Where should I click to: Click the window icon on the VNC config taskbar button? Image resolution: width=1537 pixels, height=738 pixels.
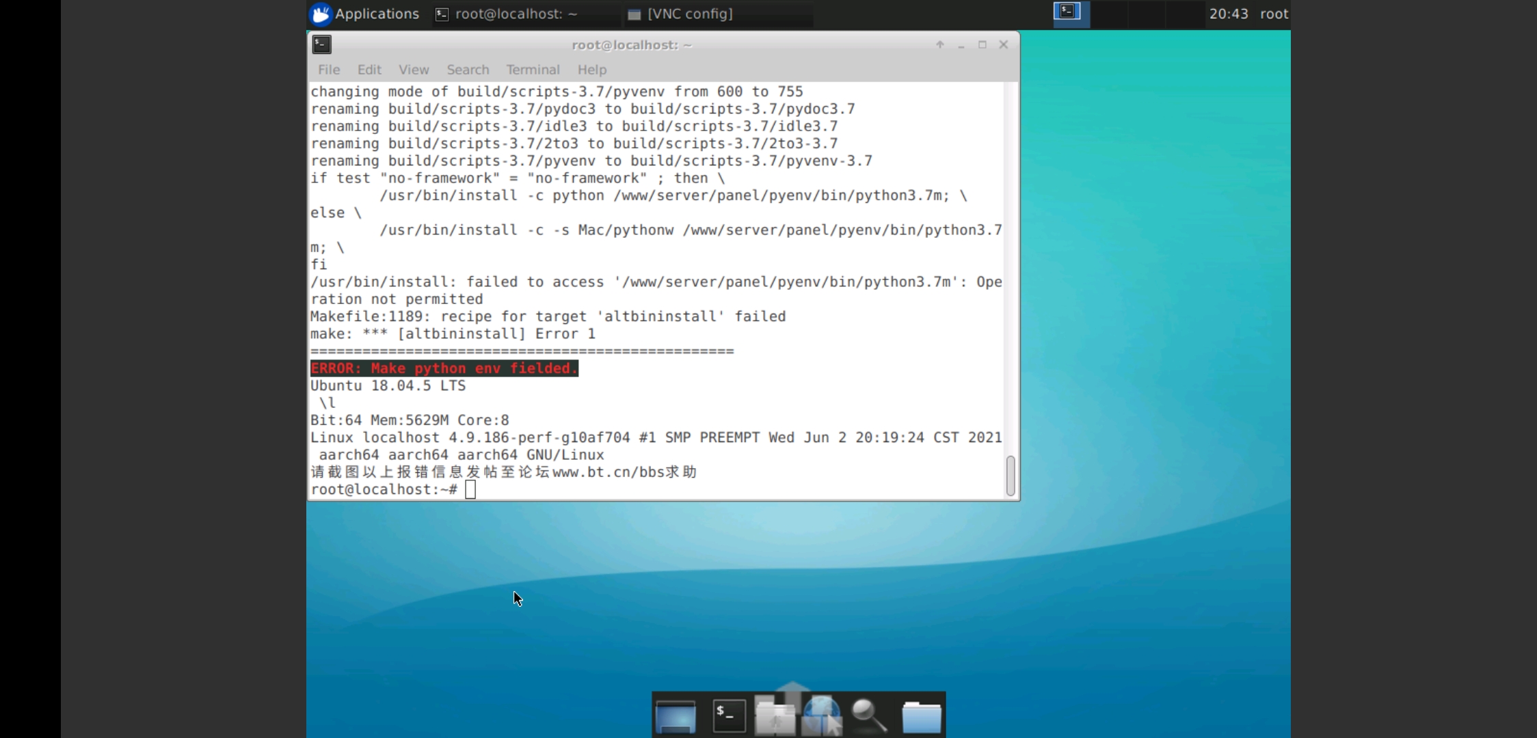[x=634, y=14]
